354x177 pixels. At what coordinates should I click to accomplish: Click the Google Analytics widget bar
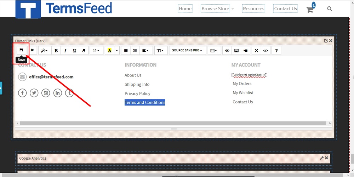(173, 158)
